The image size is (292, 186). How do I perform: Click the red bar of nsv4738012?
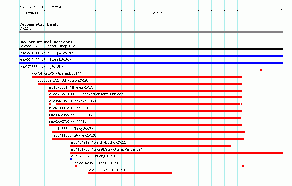tap(146, 111)
